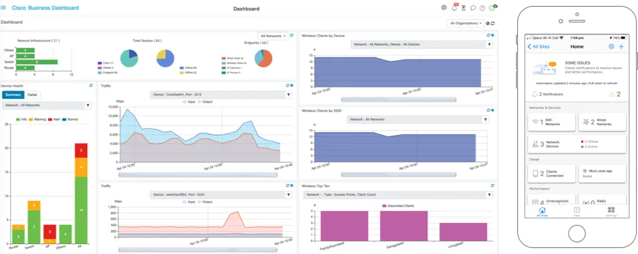Click the filter icon in CoreSwitch Traffic widget
The image size is (638, 254).
coord(288,95)
